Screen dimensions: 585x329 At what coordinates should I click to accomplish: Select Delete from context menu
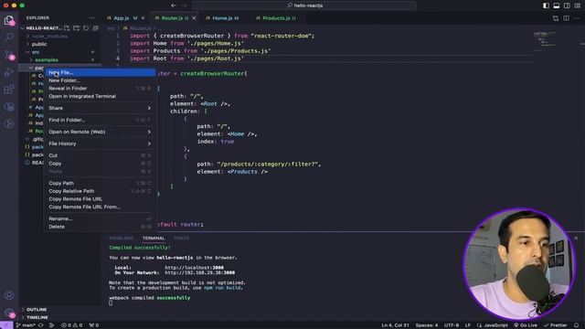(100, 227)
